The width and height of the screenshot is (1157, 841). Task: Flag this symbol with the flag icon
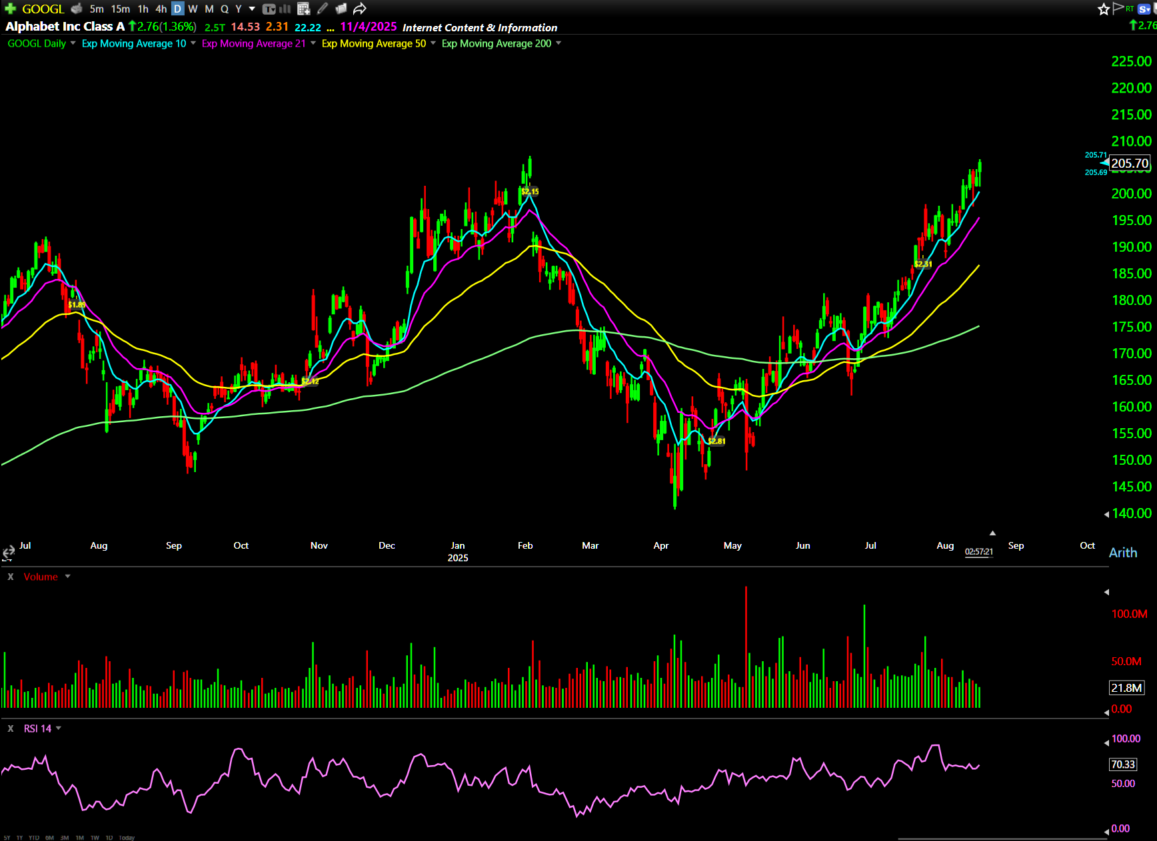[x=1118, y=8]
